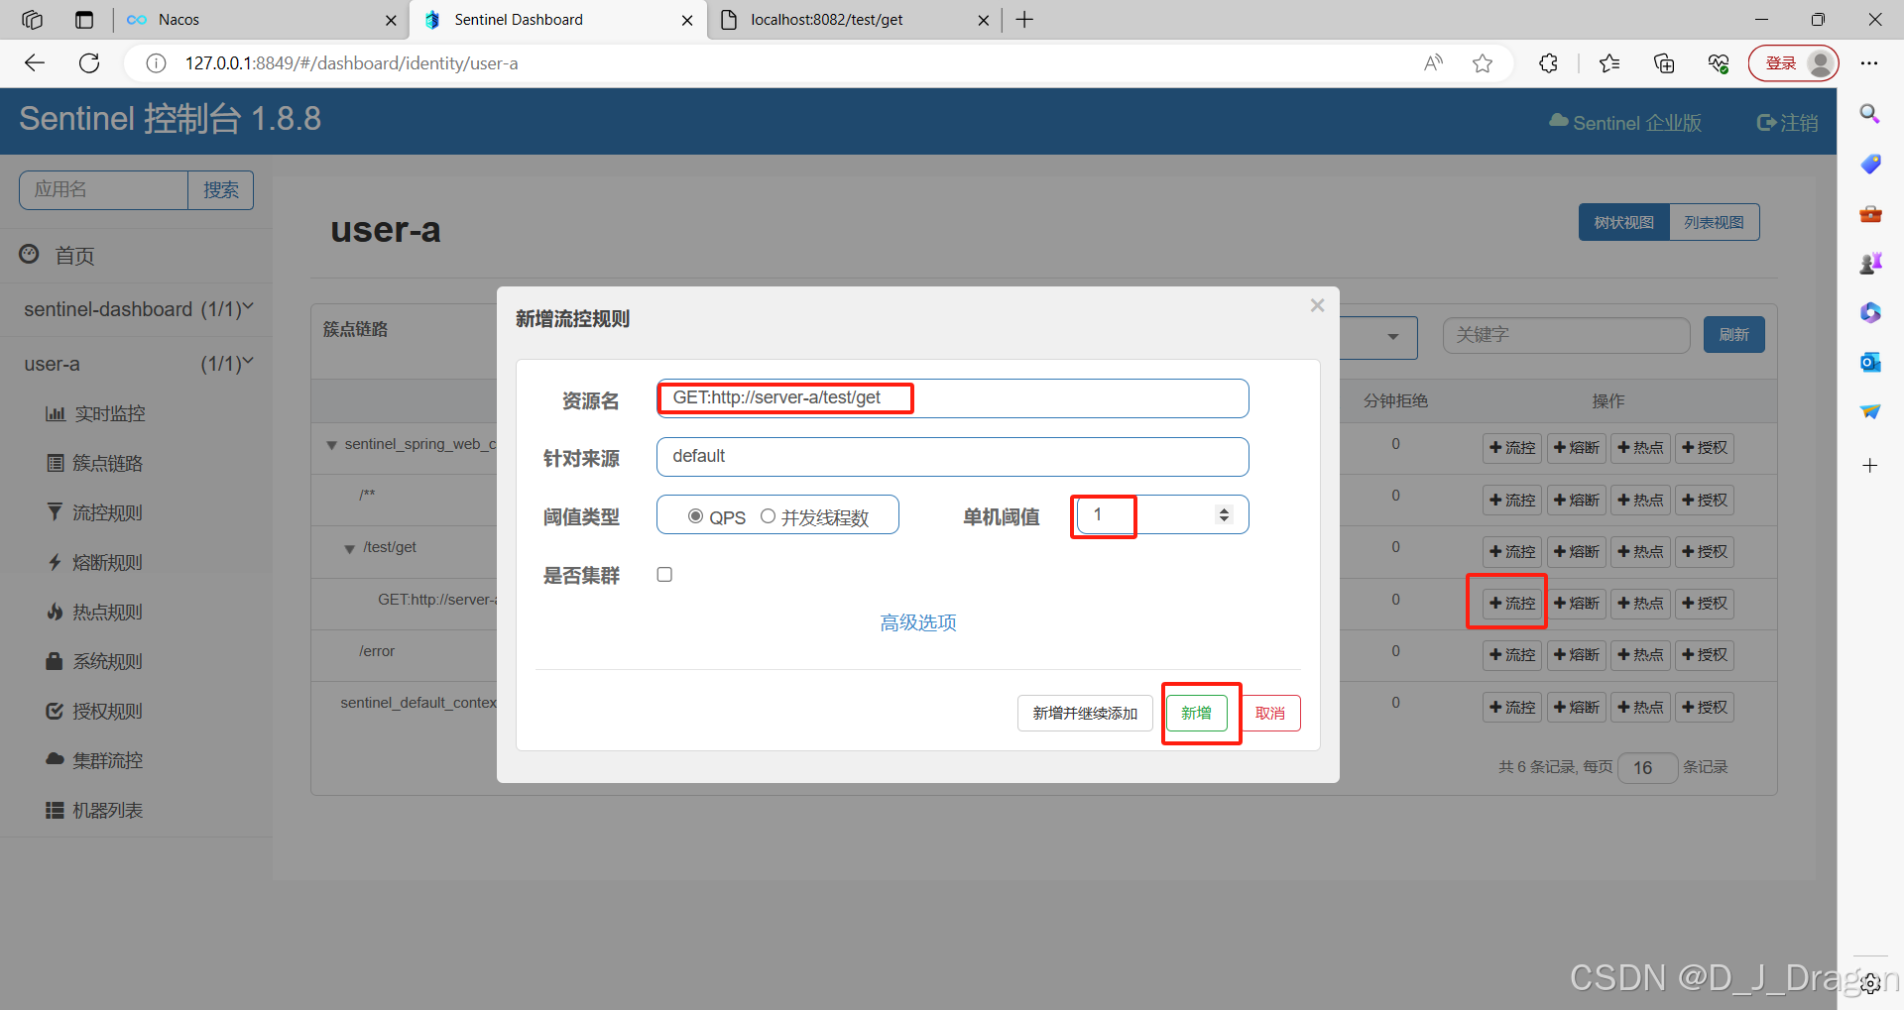
Task: Click the tab actions menu icon
Action: point(84,20)
